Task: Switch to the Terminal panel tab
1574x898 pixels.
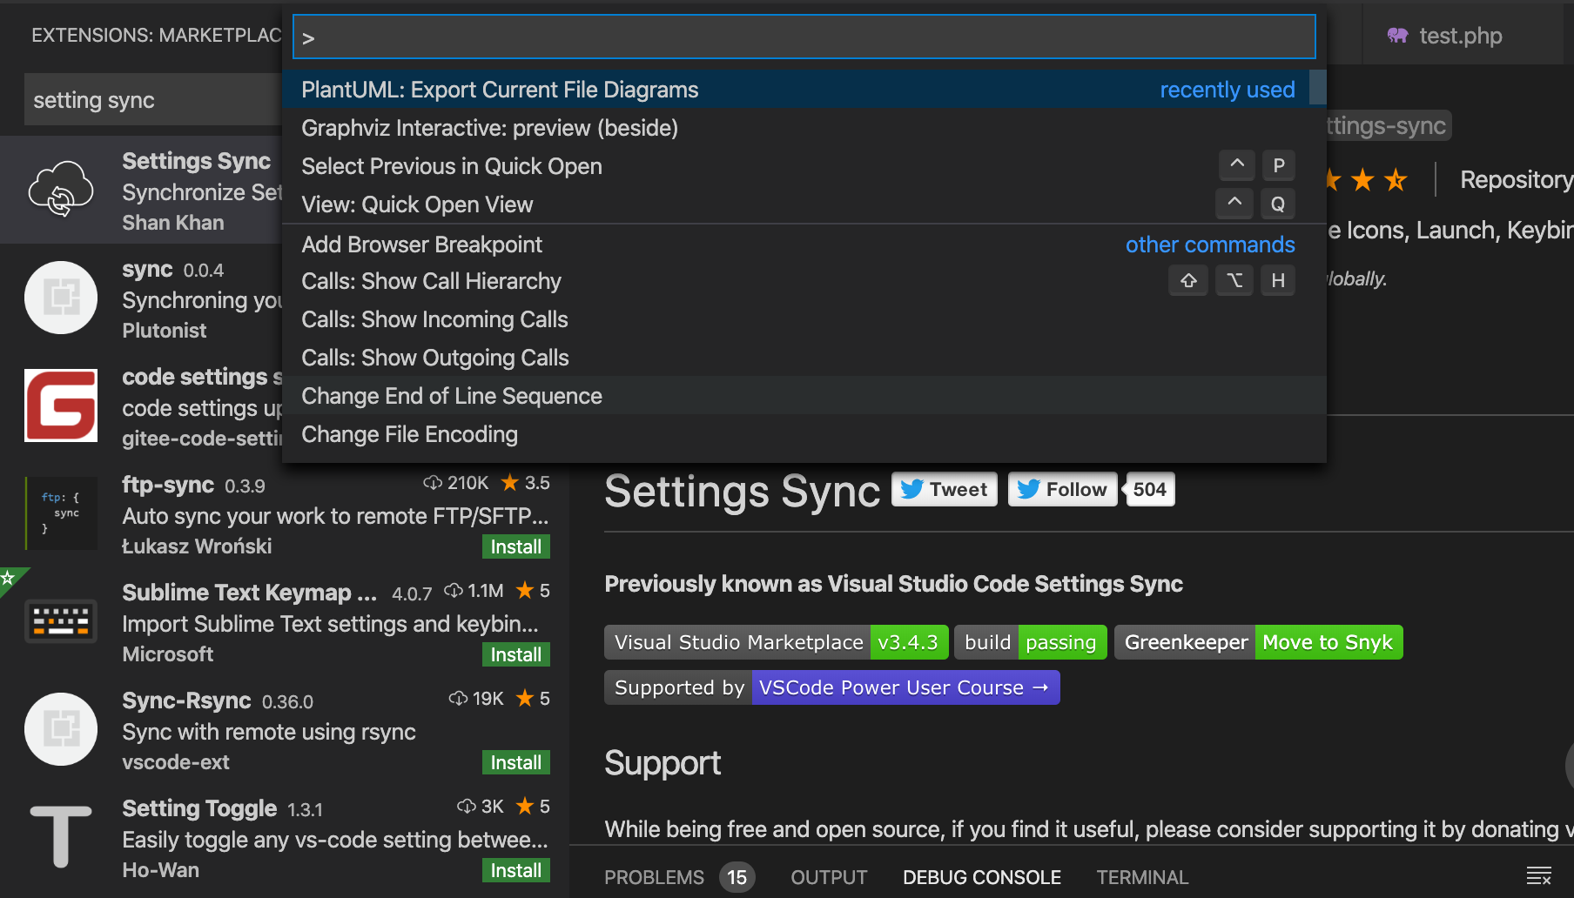Action: click(1142, 877)
